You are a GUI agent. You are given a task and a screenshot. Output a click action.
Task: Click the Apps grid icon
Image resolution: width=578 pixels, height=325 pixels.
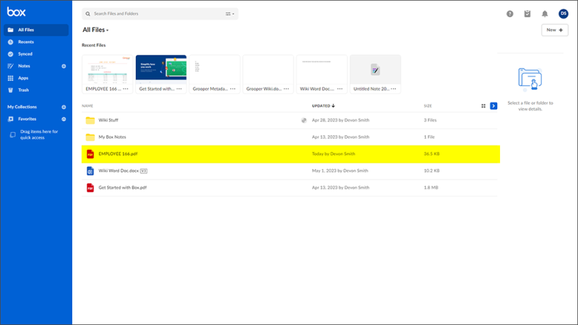tap(10, 78)
